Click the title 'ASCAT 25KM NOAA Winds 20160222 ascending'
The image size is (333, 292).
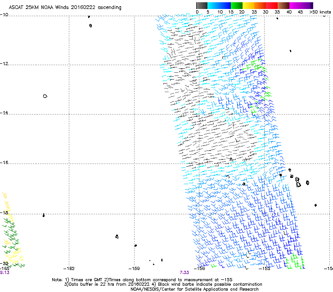[65, 8]
